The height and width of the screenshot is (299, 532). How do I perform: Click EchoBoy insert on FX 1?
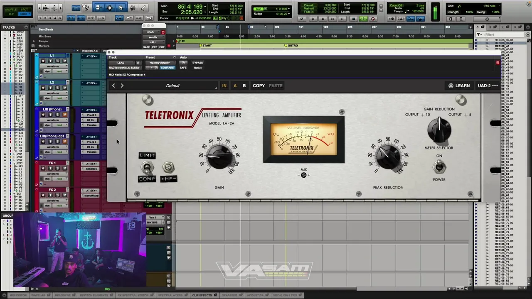pyautogui.click(x=91, y=169)
